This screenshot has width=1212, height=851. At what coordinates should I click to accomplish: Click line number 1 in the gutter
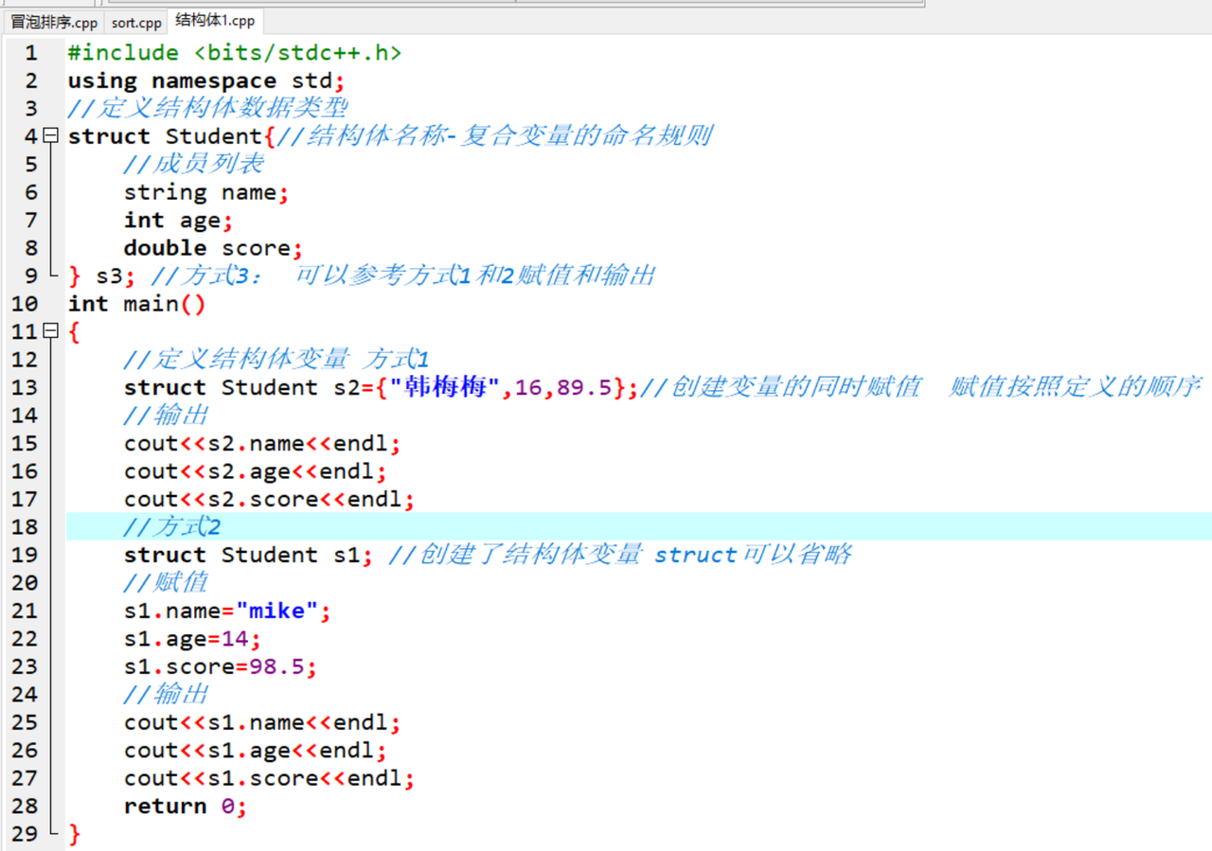[x=31, y=53]
